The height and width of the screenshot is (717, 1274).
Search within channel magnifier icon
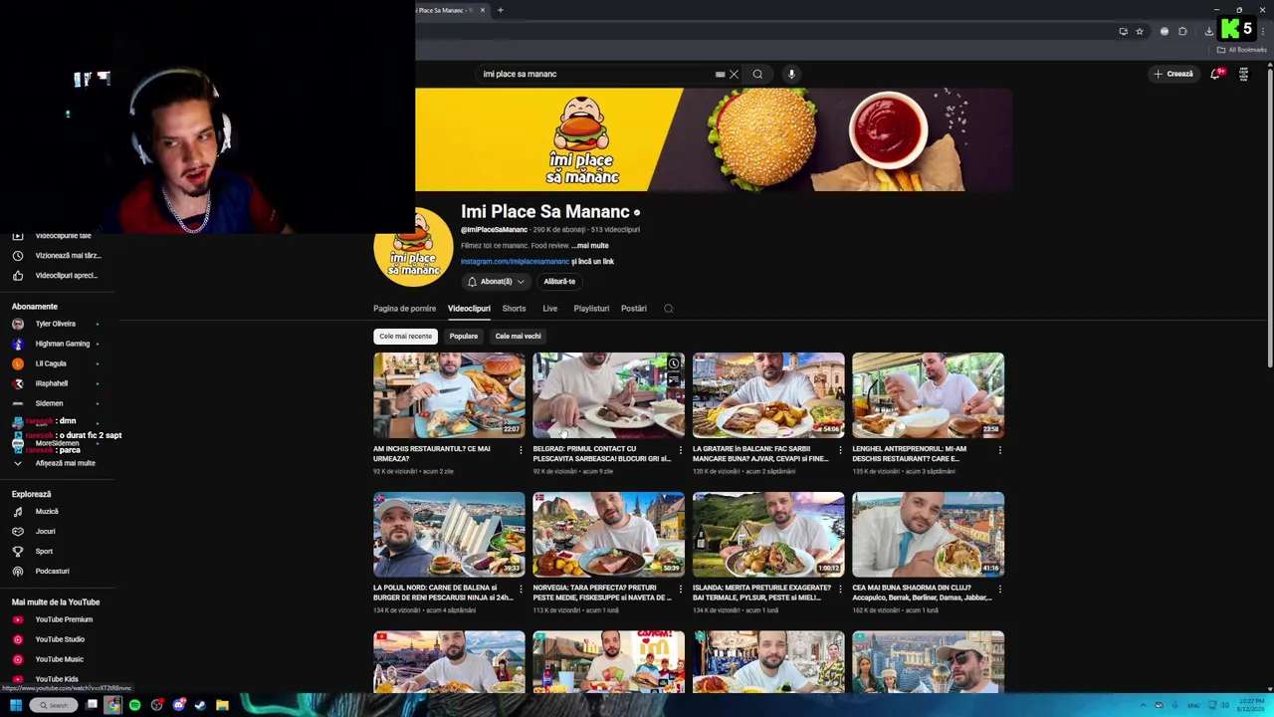coord(669,309)
